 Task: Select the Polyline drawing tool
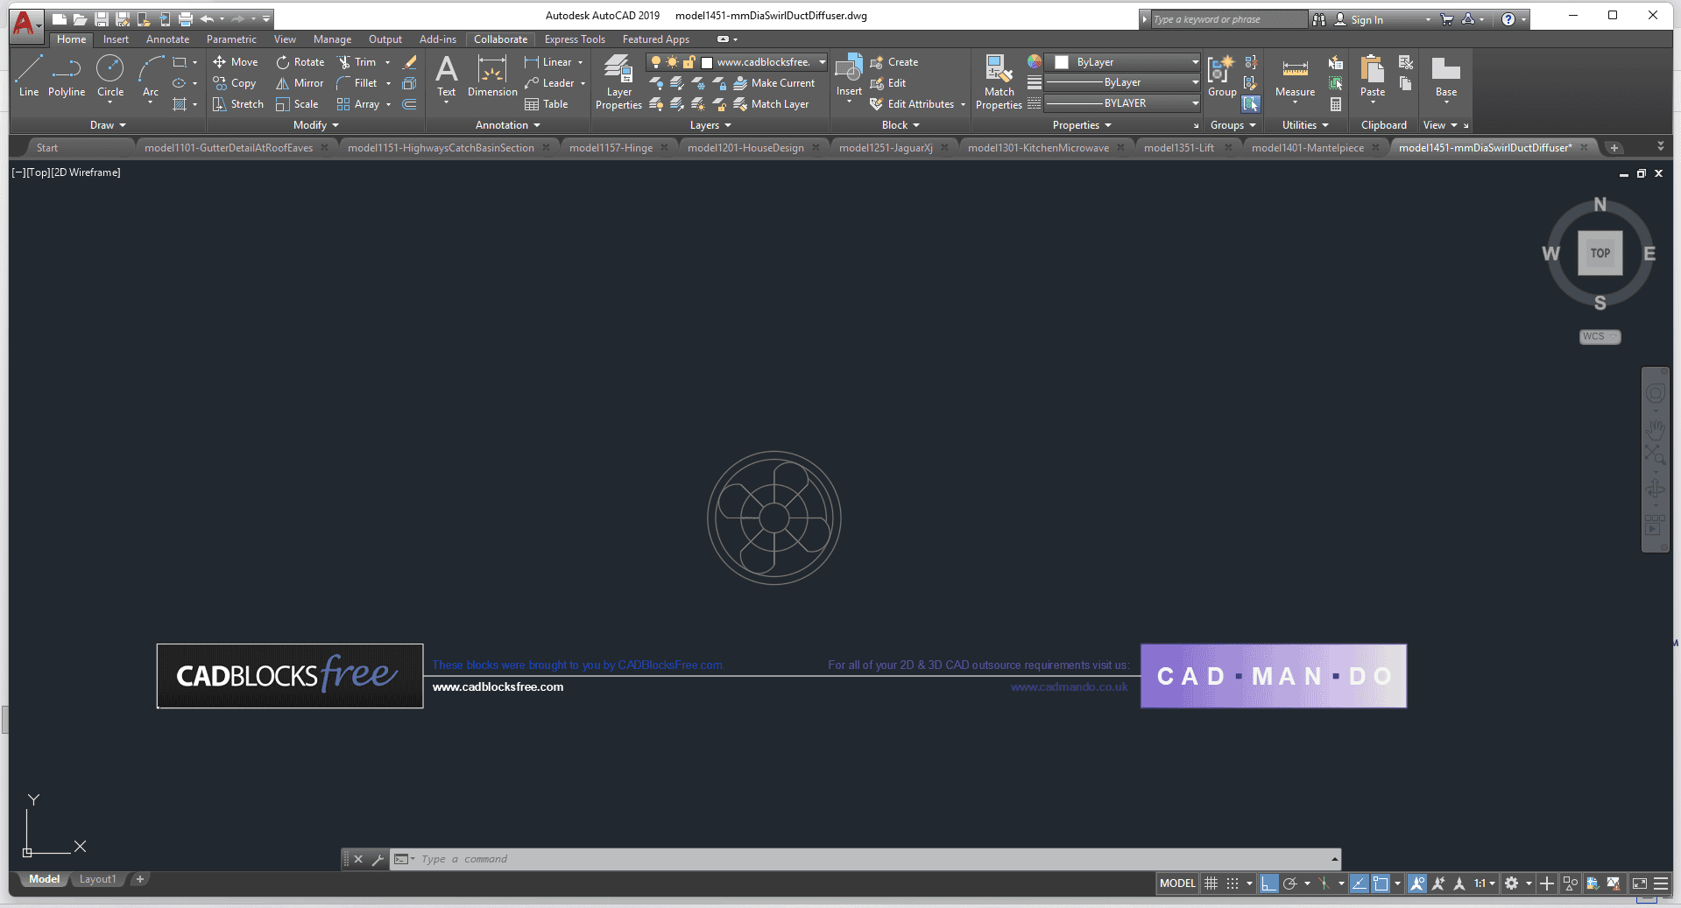(67, 76)
